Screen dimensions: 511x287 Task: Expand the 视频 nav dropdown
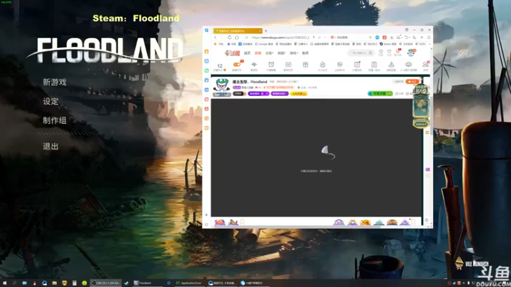282,53
